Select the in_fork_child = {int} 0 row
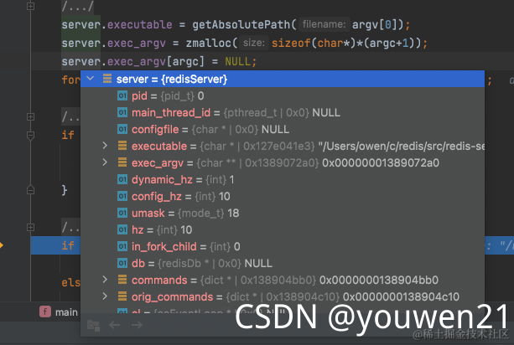Image resolution: width=514 pixels, height=345 pixels. click(x=283, y=246)
